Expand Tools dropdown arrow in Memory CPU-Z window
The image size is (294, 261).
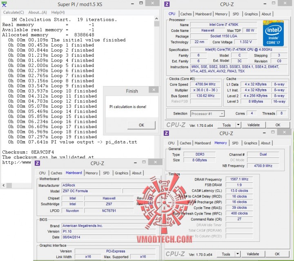238,254
